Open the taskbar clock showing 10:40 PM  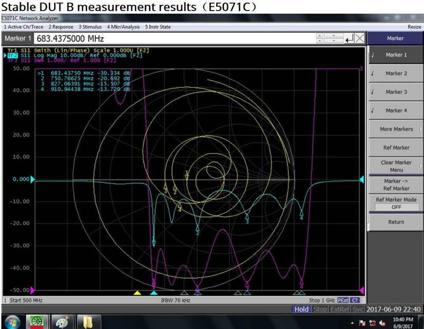pos(402,323)
